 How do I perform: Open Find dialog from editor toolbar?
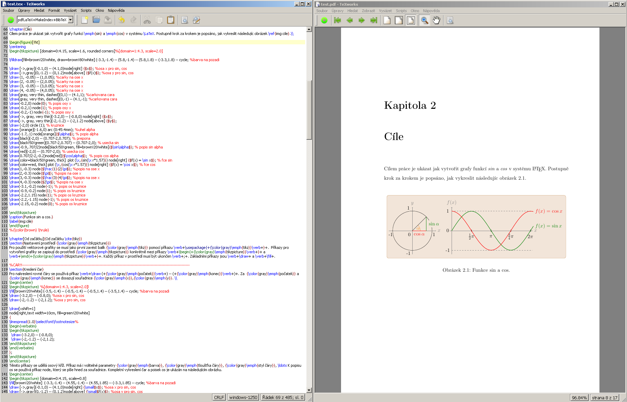tap(184, 20)
